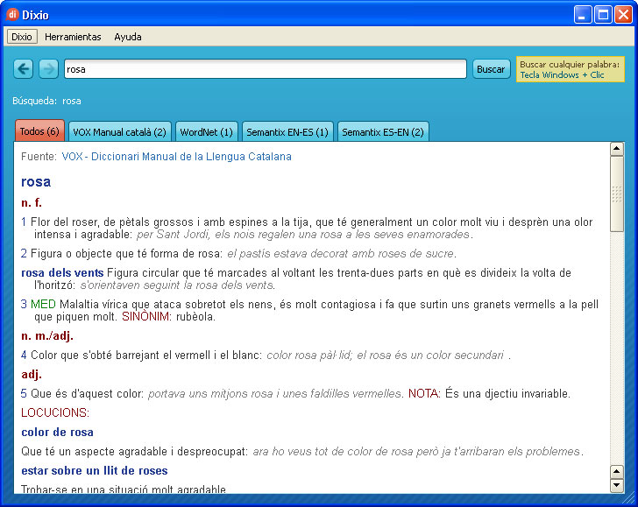Select the Todos (6) tab

(x=39, y=131)
